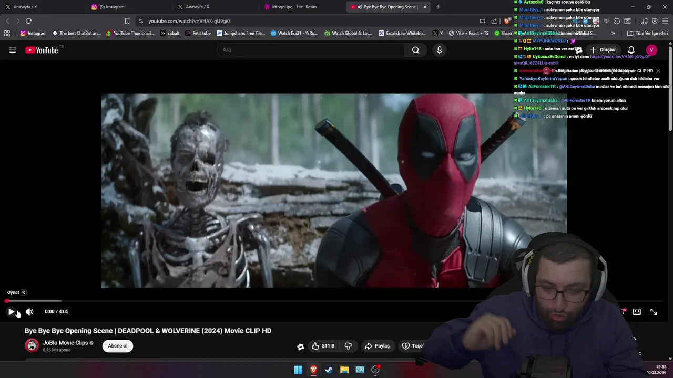Open the cobalt bookmark
Screen dimensions: 673x378
click(170, 33)
